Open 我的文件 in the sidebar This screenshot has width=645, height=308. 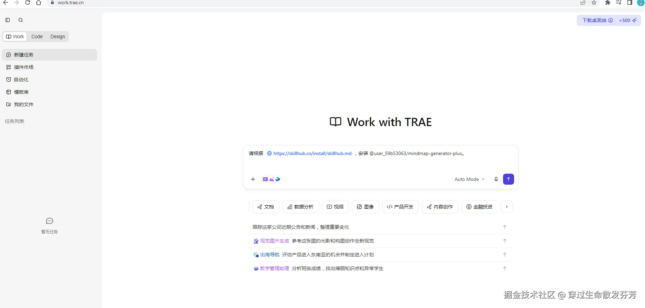[50, 104]
